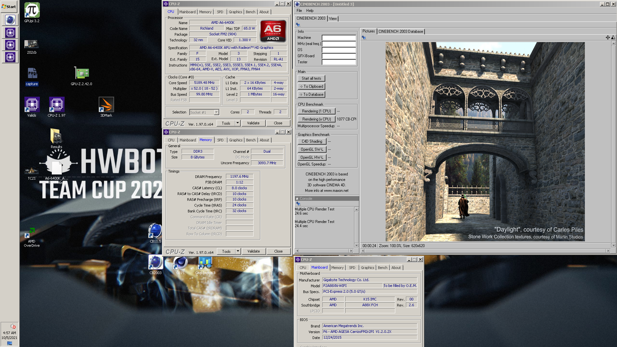
Task: Run the OpenGL HW-L benchmark
Action: pyautogui.click(x=312, y=157)
